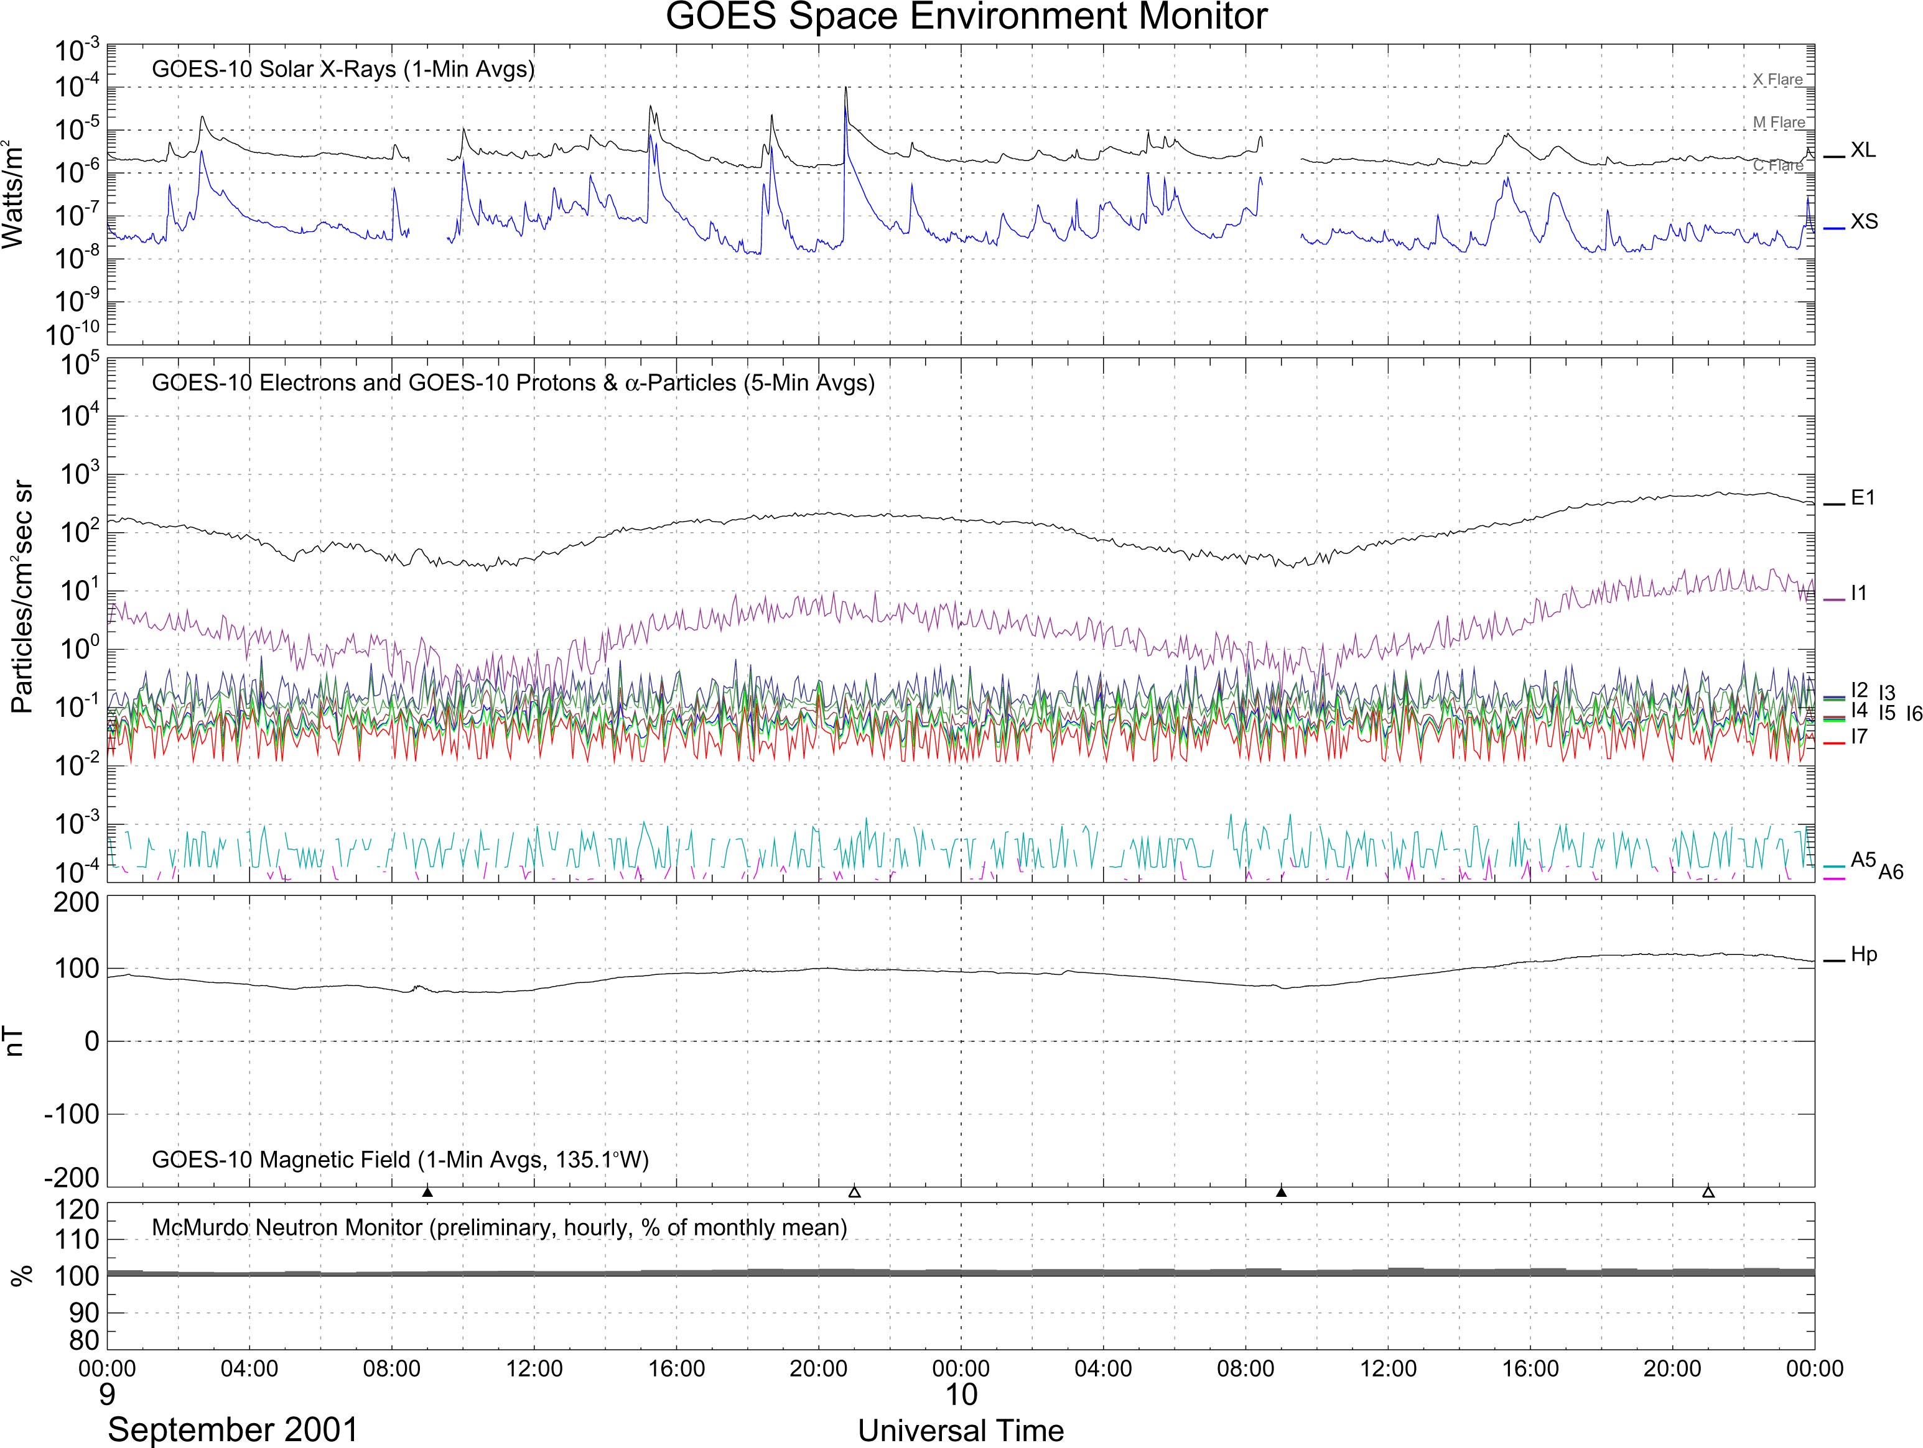Click the Universal Time axis label
The width and height of the screenshot is (1923, 1448).
coord(961,1431)
